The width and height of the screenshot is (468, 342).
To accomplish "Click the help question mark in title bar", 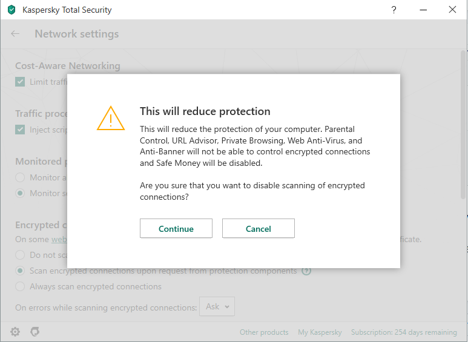I will (x=394, y=10).
